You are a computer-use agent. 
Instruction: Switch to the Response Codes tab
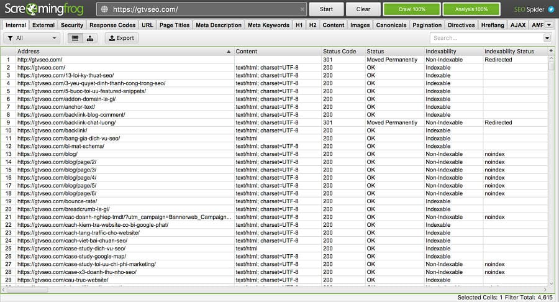(x=112, y=25)
